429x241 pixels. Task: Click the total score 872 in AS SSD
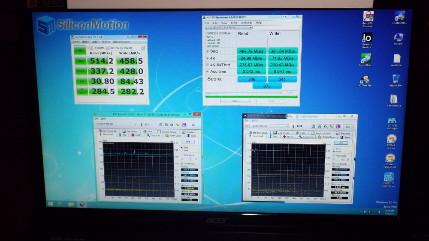tap(267, 86)
